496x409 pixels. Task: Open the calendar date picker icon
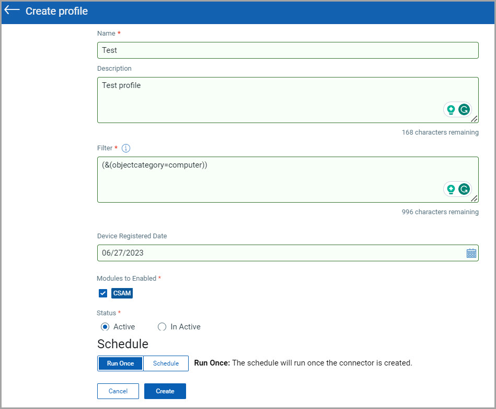[x=471, y=253]
